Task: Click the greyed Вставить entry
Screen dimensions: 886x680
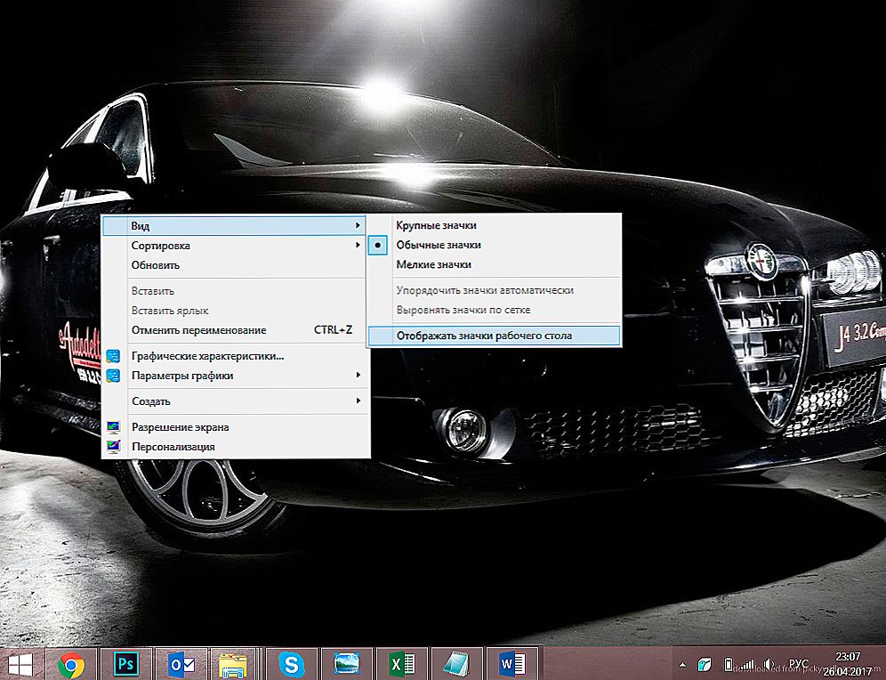Action: point(235,291)
